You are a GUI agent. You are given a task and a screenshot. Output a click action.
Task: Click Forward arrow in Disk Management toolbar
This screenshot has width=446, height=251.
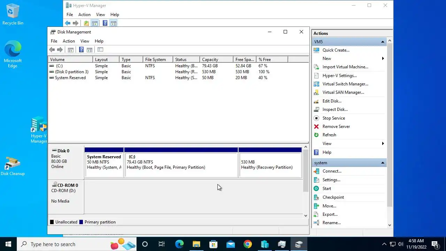tap(60, 50)
